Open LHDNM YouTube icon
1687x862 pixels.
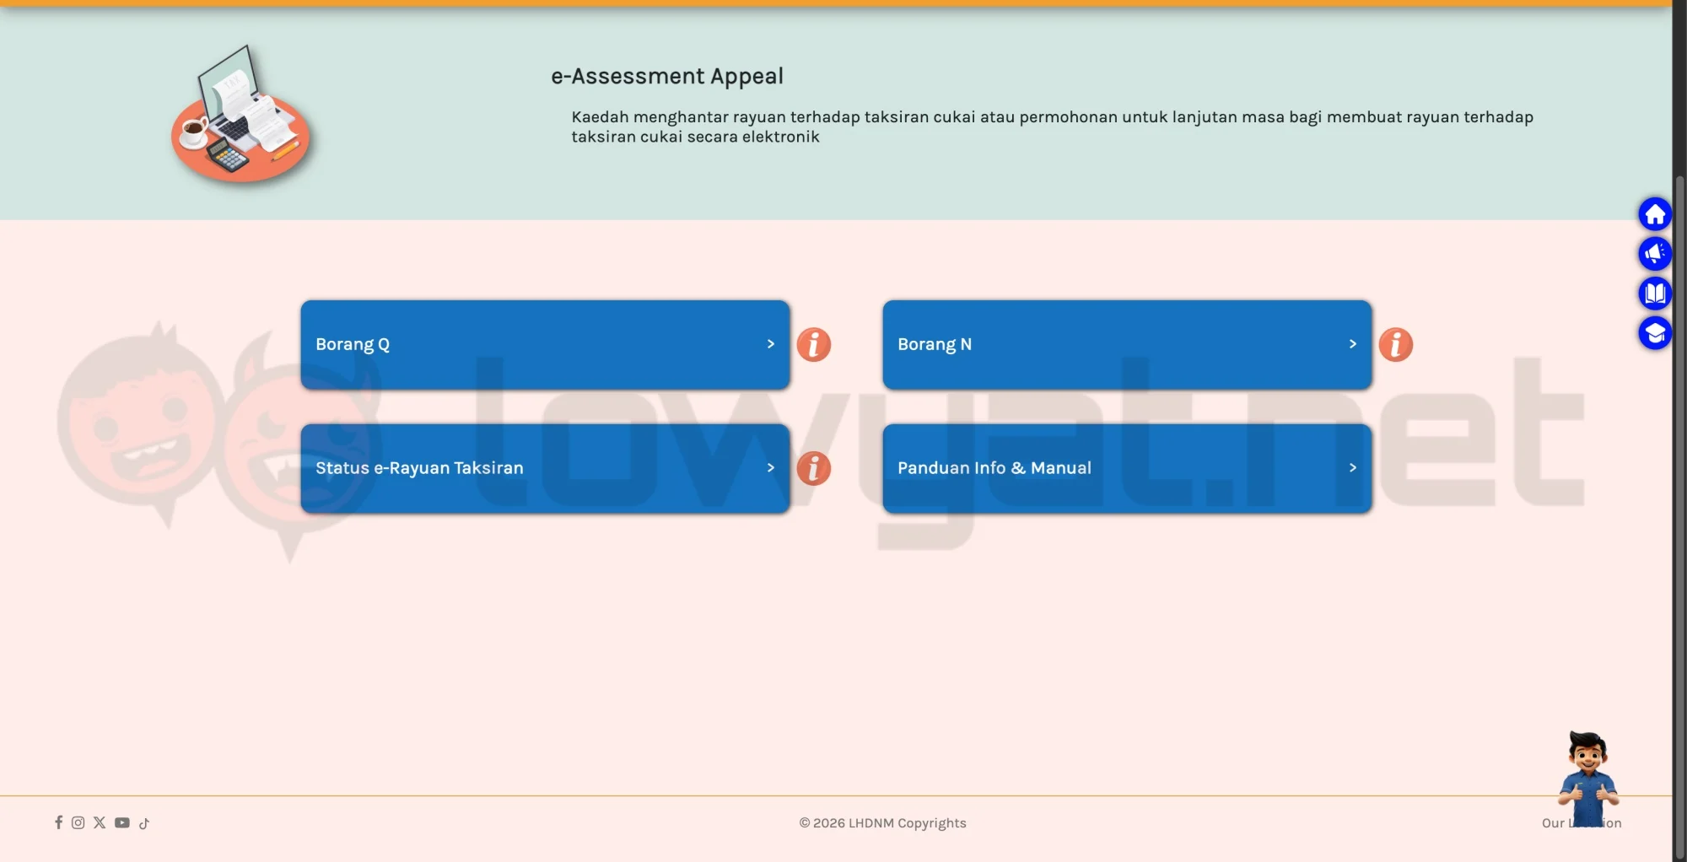click(x=122, y=822)
